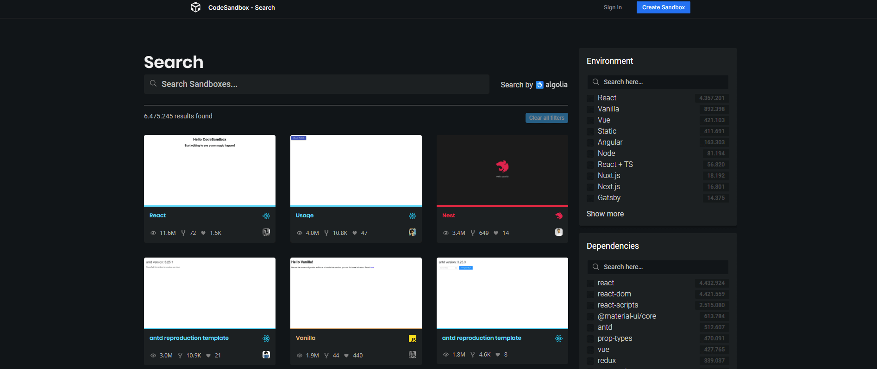Open the Usage sandbox preview thumbnail

[356, 170]
